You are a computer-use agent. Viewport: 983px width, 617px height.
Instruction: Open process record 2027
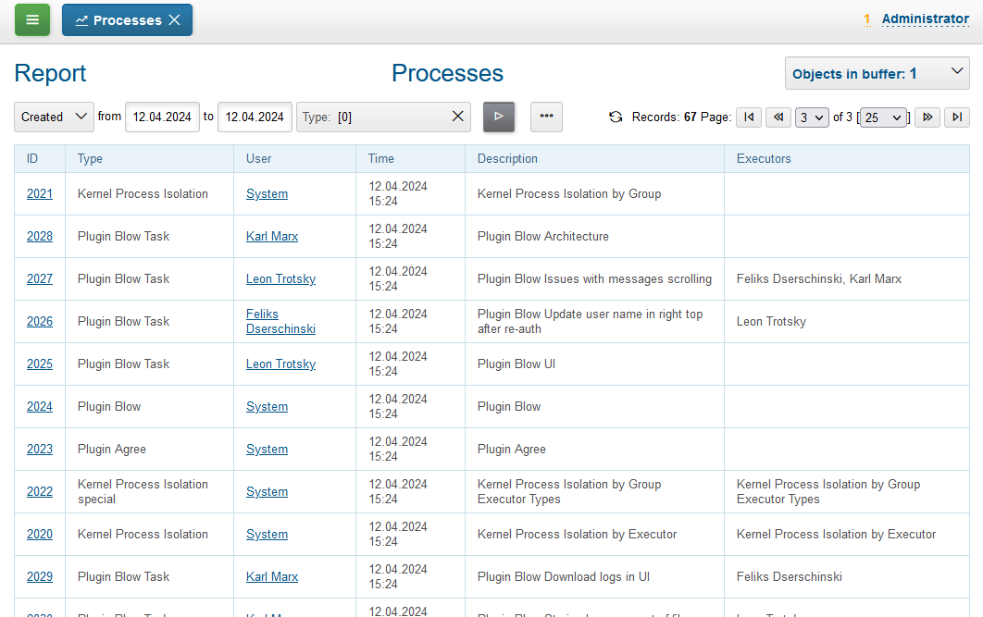[x=40, y=278]
